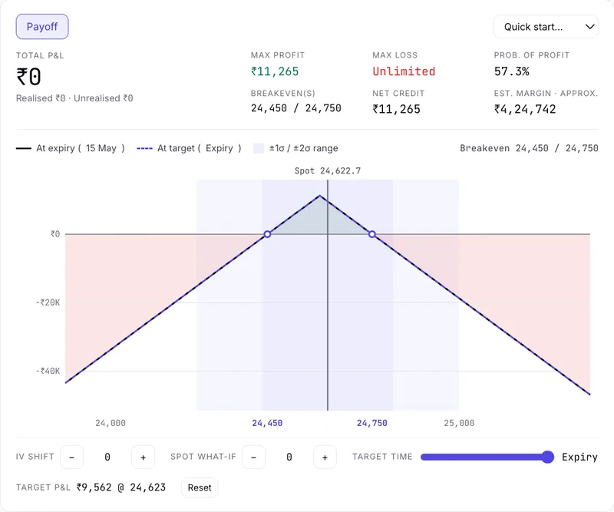The width and height of the screenshot is (614, 512).
Task: Click the At target (Expiry) legend entry
Action: pyautogui.click(x=189, y=148)
